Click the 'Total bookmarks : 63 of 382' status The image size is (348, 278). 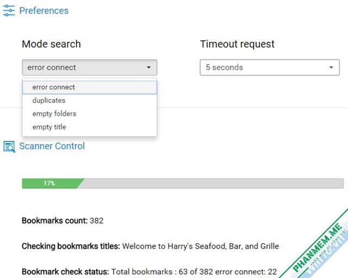pyautogui.click(x=162, y=271)
